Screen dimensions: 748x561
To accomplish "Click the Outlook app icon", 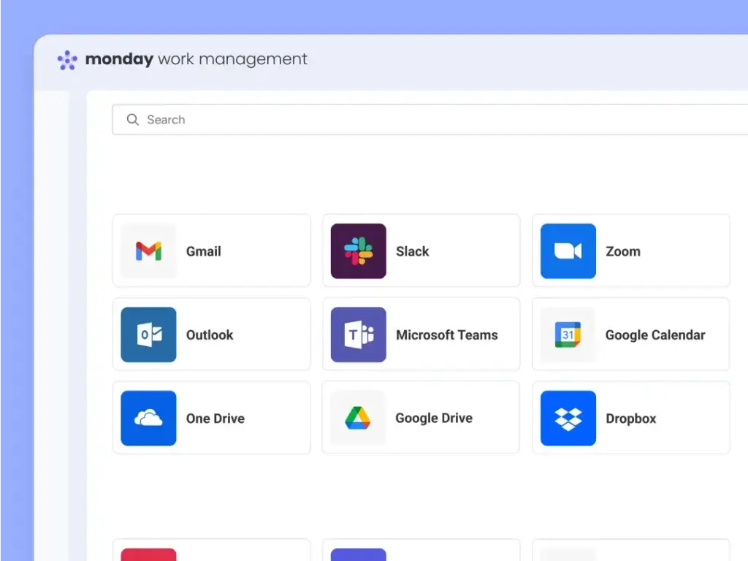I will [x=148, y=335].
